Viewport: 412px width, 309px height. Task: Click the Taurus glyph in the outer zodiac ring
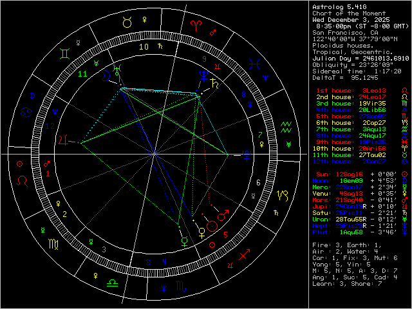[127, 23]
